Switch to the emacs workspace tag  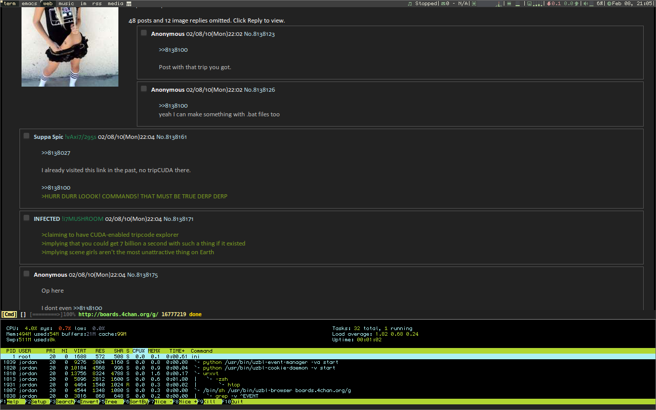[x=29, y=4]
